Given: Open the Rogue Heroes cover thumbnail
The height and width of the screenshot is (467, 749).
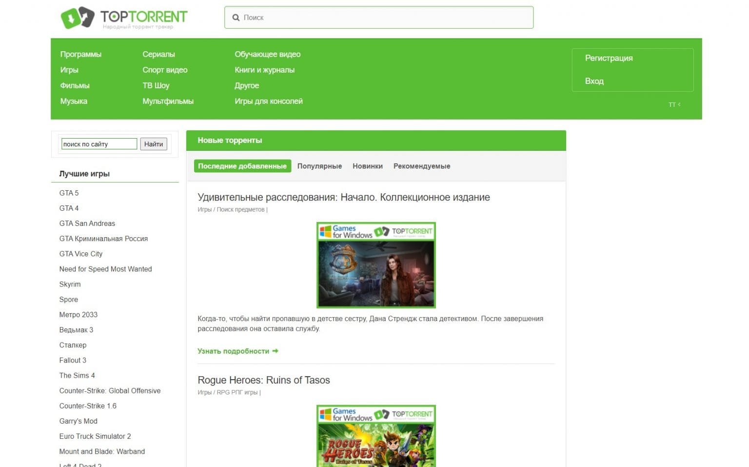Looking at the screenshot, I should tap(376, 436).
